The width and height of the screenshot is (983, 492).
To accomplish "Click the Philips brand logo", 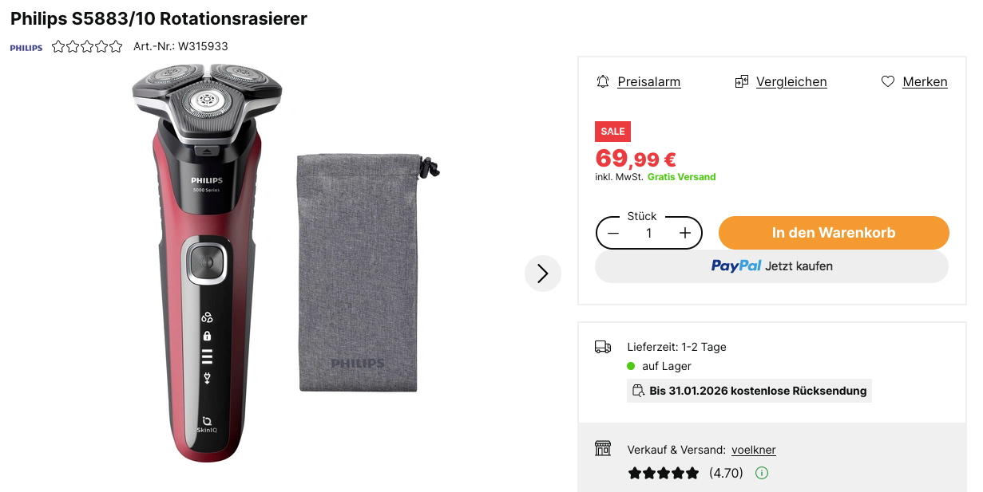I will [x=26, y=47].
